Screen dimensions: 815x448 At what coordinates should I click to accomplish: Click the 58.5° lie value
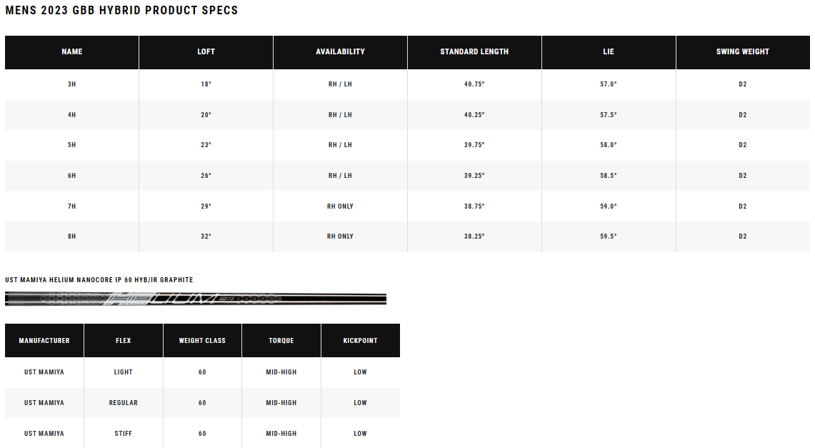click(x=608, y=176)
